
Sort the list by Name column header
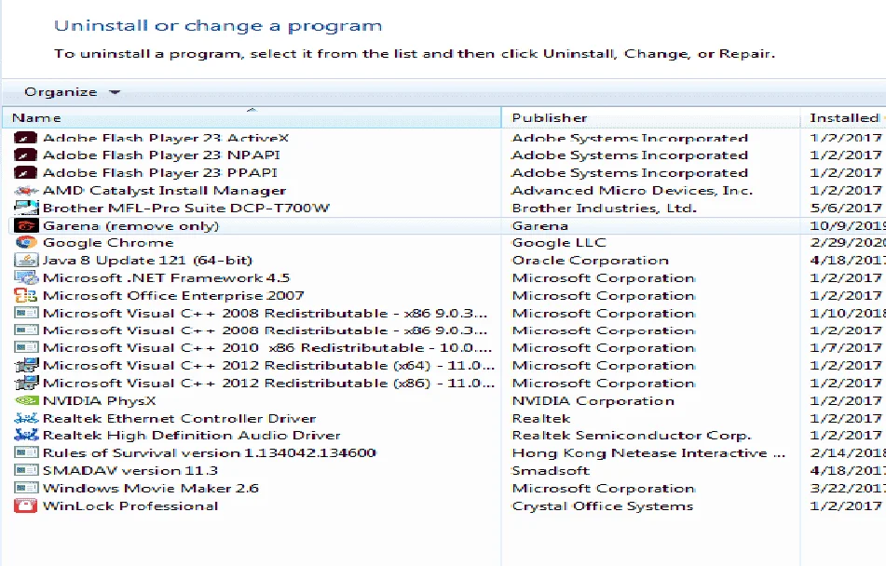[252, 118]
